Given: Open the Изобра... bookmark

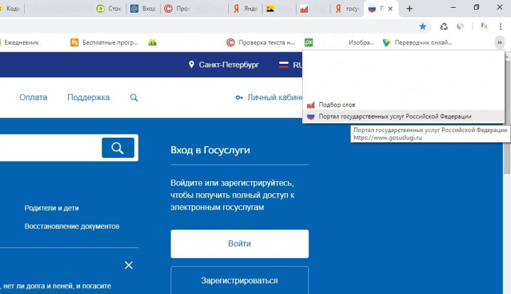Looking at the screenshot, I should (361, 42).
